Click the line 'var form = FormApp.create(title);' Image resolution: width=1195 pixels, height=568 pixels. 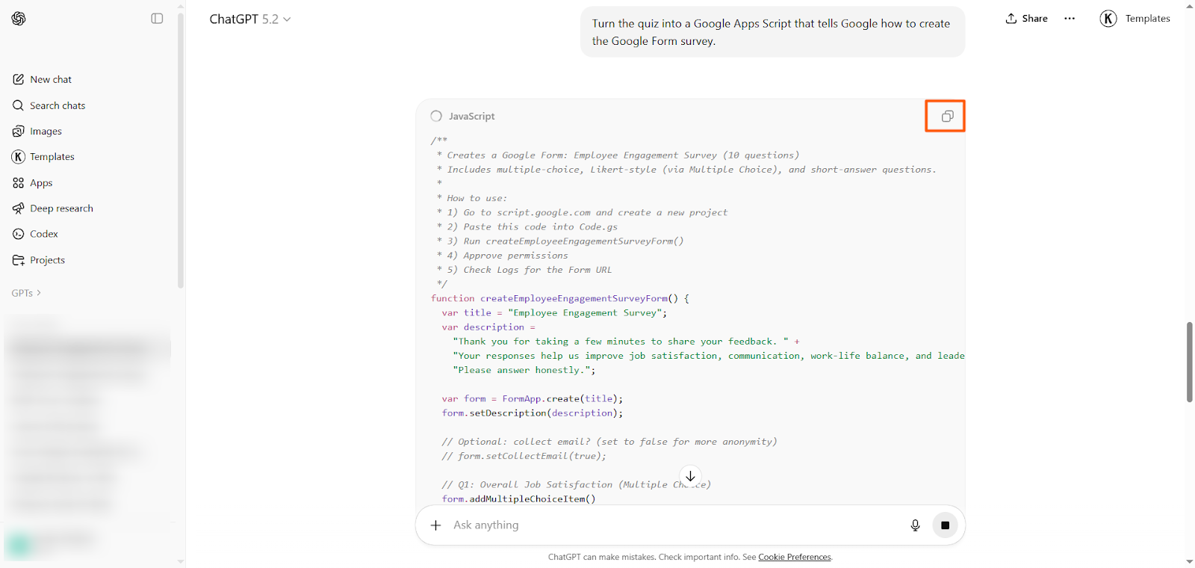click(532, 399)
